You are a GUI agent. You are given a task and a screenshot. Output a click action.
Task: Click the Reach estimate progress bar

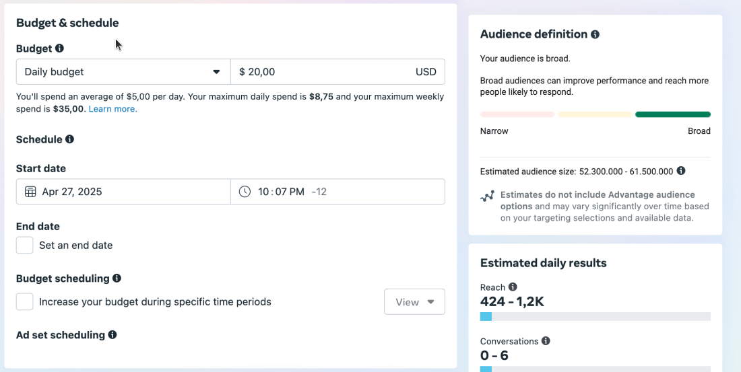(x=595, y=316)
